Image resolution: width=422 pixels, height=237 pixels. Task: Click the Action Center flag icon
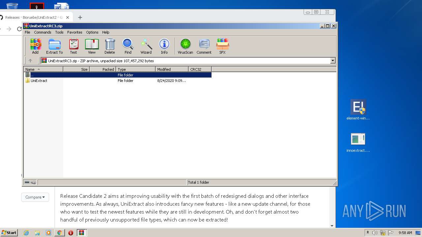390,233
